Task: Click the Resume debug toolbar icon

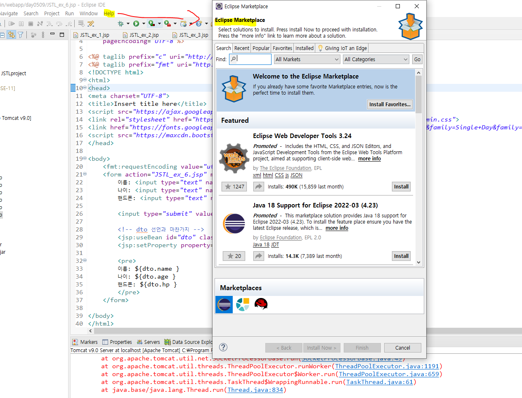Action: coord(12,24)
